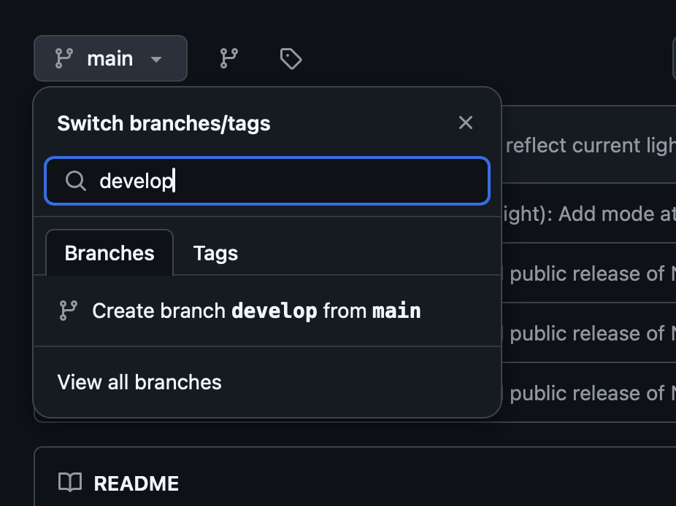
Task: Open commit message 'reflect current ligh'
Action: (591, 146)
